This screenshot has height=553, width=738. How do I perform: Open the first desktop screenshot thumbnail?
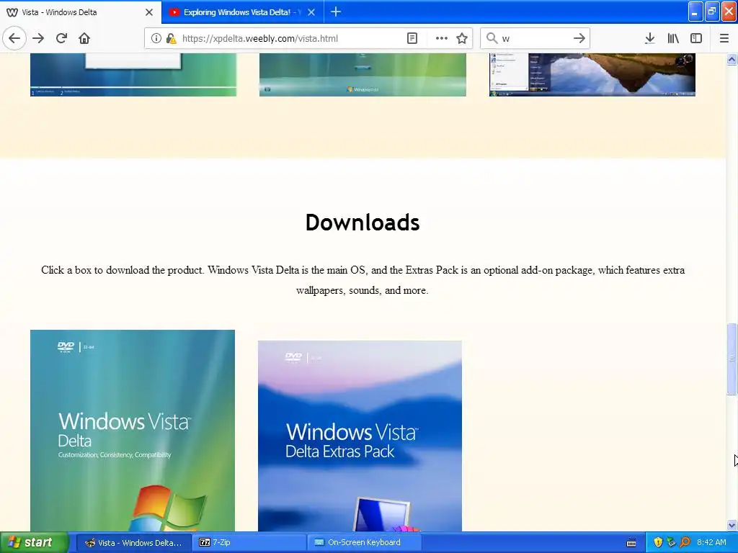pyautogui.click(x=133, y=75)
